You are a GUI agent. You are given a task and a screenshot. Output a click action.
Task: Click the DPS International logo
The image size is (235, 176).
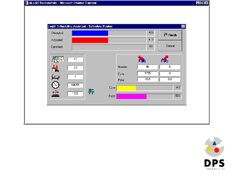point(214,153)
